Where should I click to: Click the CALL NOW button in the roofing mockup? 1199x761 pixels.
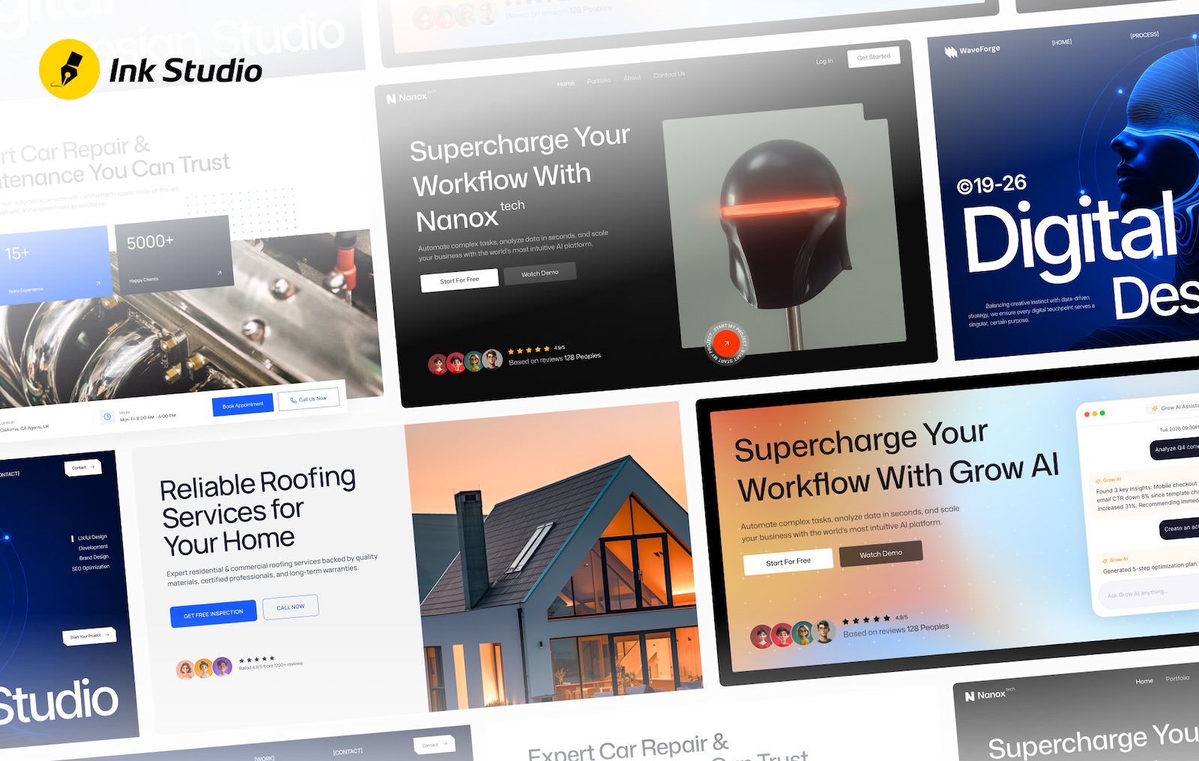pyautogui.click(x=290, y=607)
